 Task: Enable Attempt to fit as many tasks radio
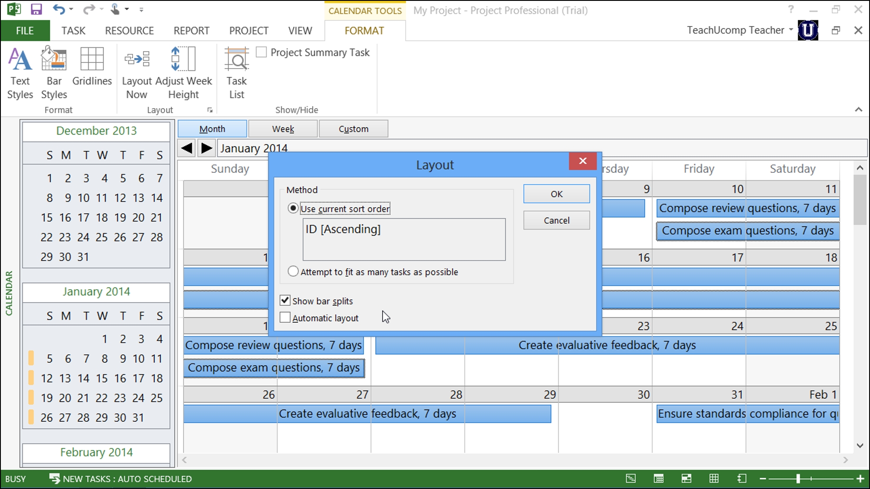click(x=293, y=272)
